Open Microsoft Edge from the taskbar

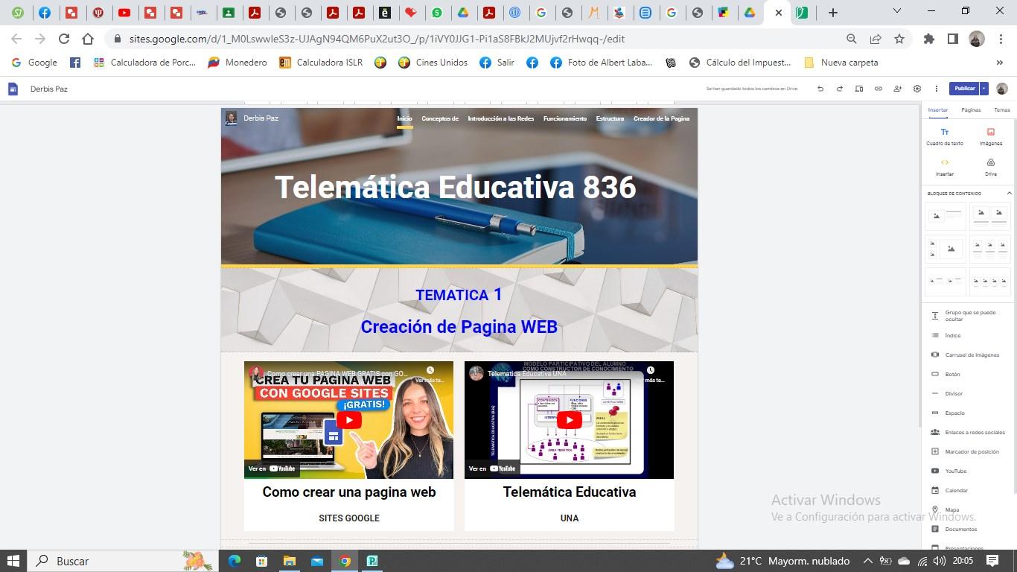pos(235,561)
